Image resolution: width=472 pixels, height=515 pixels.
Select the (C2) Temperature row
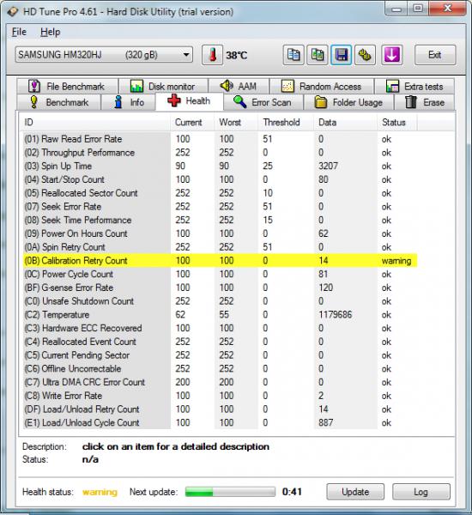(x=220, y=315)
